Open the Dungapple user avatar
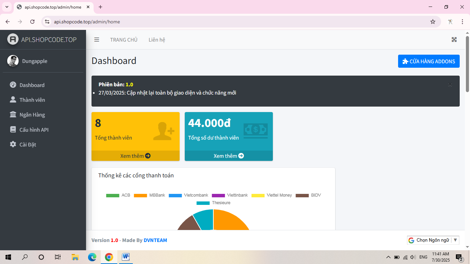This screenshot has height=264, width=470. [13, 61]
